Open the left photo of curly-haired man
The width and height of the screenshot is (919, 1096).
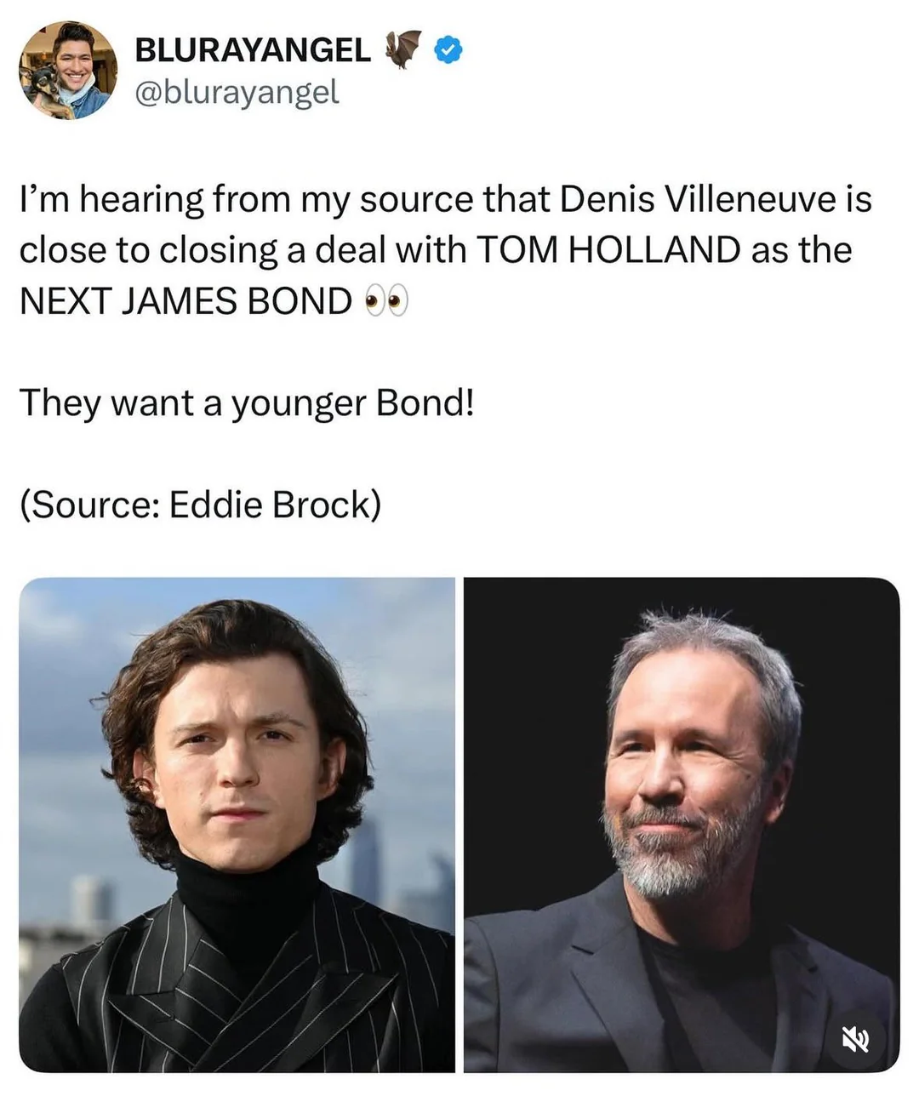click(x=237, y=825)
